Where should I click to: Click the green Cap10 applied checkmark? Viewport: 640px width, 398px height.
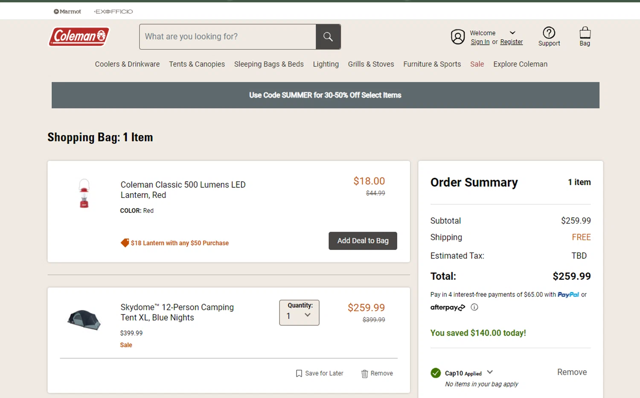(x=436, y=373)
